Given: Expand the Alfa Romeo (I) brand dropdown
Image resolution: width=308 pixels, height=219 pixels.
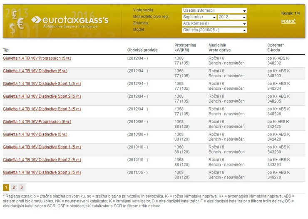Looking at the screenshot, I should (214, 23).
